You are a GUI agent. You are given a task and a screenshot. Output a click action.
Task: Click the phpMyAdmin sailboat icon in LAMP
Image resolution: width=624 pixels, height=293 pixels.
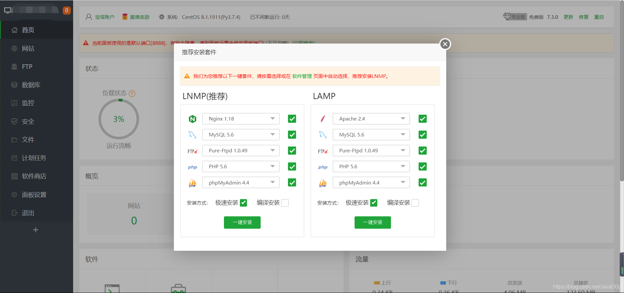pos(323,183)
